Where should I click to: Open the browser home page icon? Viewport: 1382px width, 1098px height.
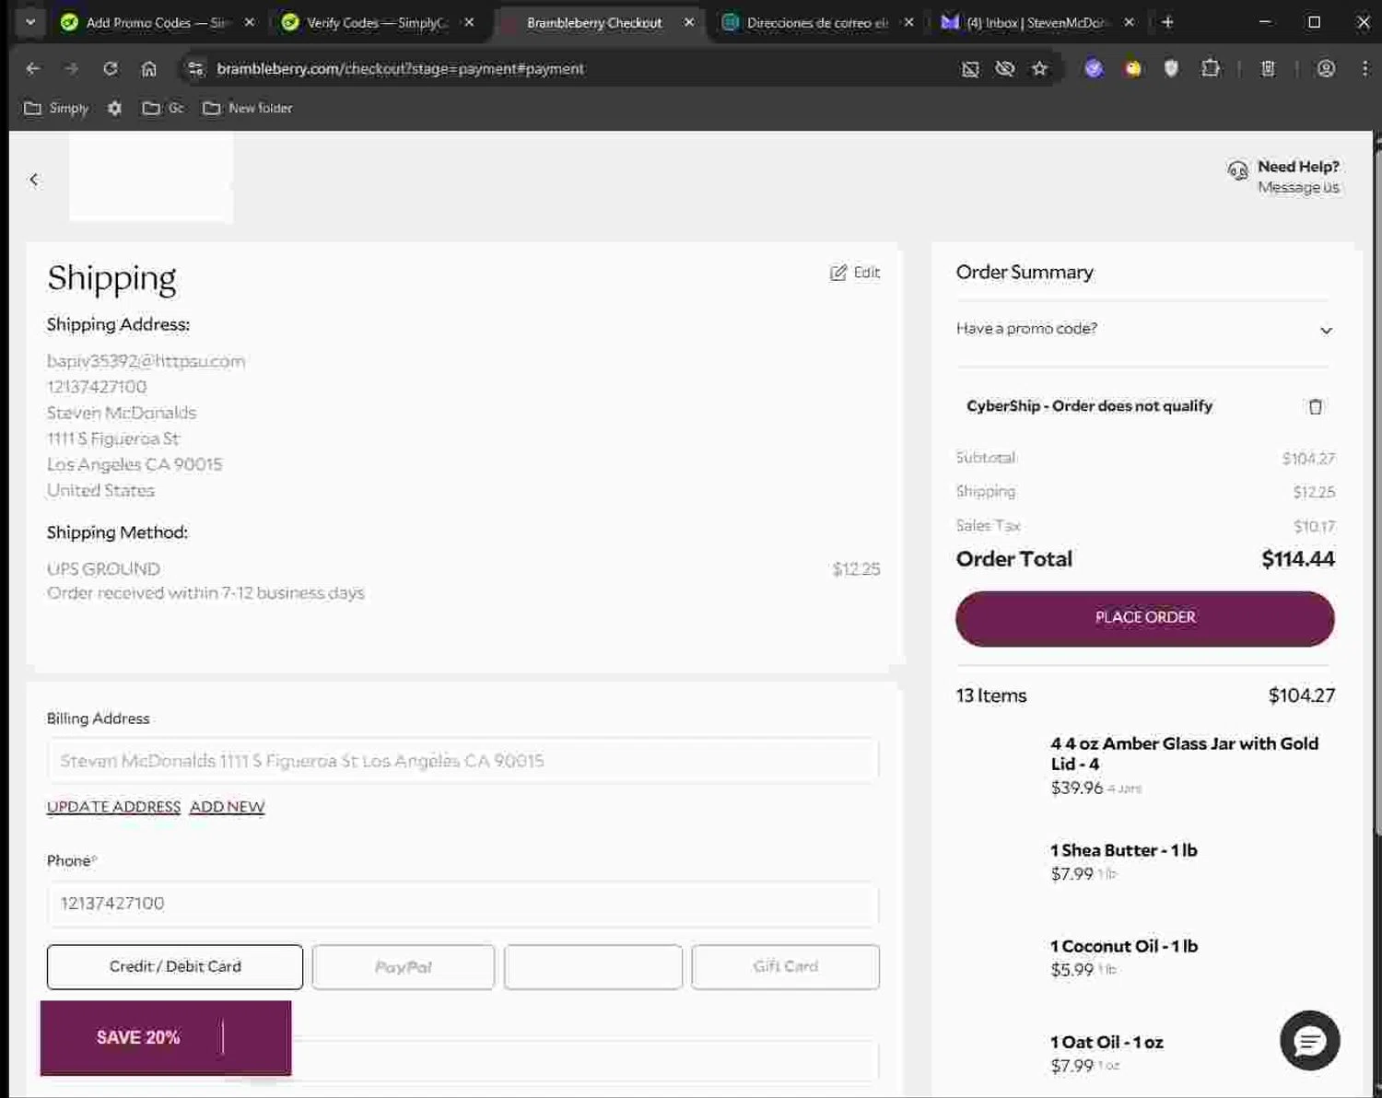coord(149,68)
